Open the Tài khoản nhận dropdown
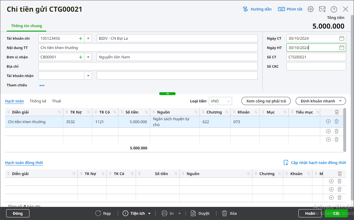 coord(88,76)
